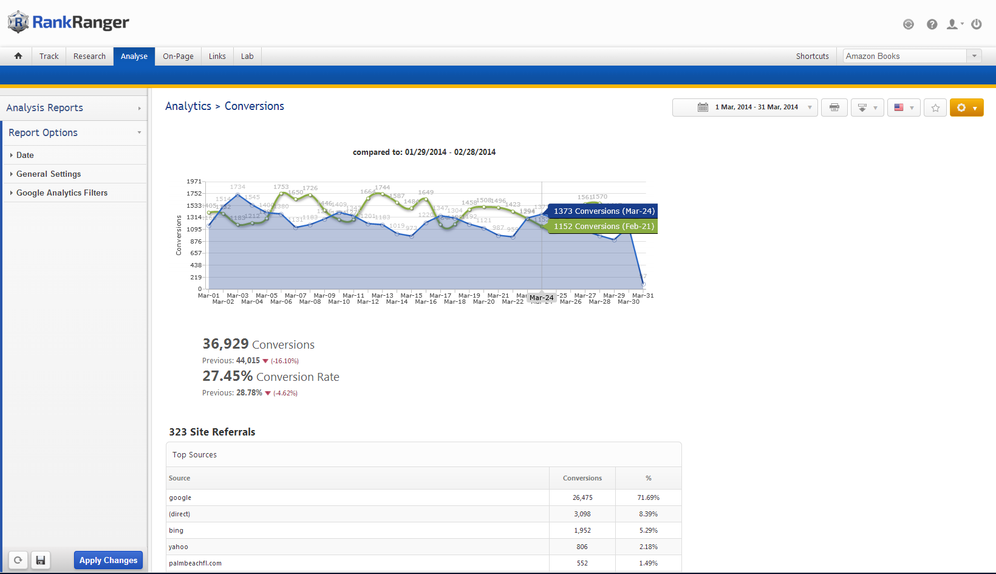Open the date range picker dropdown
The image size is (996, 574).
pyautogui.click(x=745, y=108)
